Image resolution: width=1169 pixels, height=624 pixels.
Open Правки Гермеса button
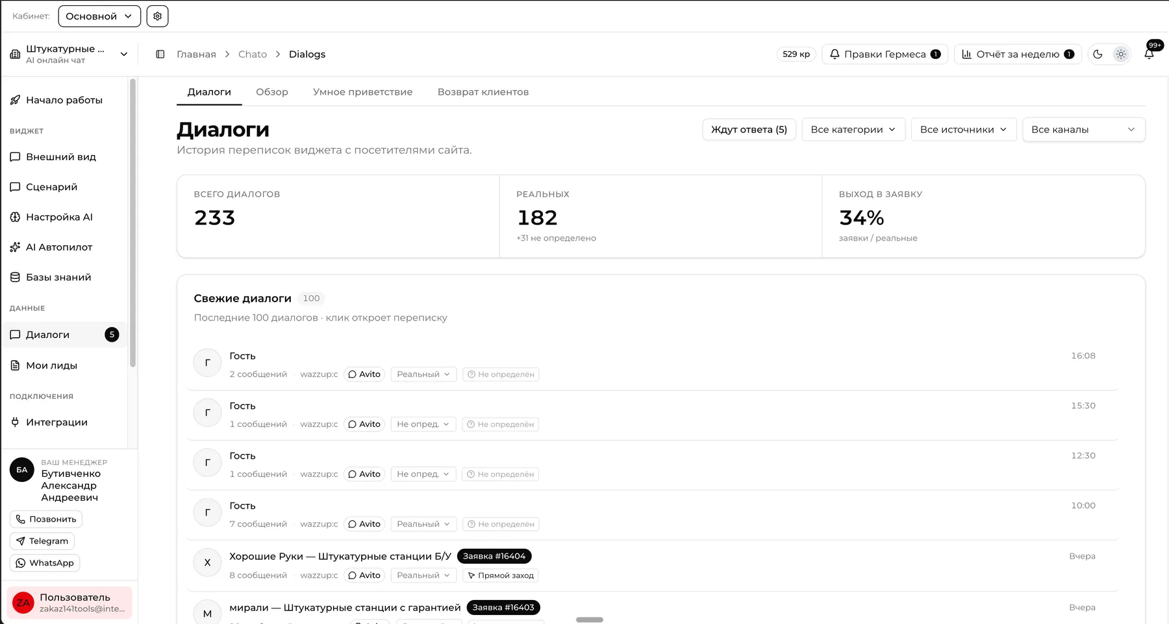885,54
